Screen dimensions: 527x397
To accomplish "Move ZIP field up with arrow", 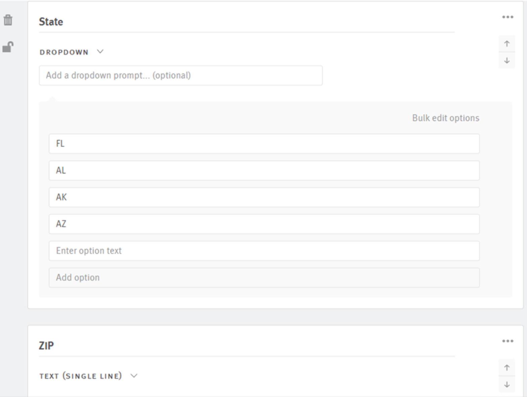I will click(507, 368).
